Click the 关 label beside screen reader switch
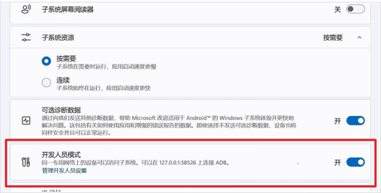Image resolution: width=381 pixels, height=193 pixels. coord(337,9)
